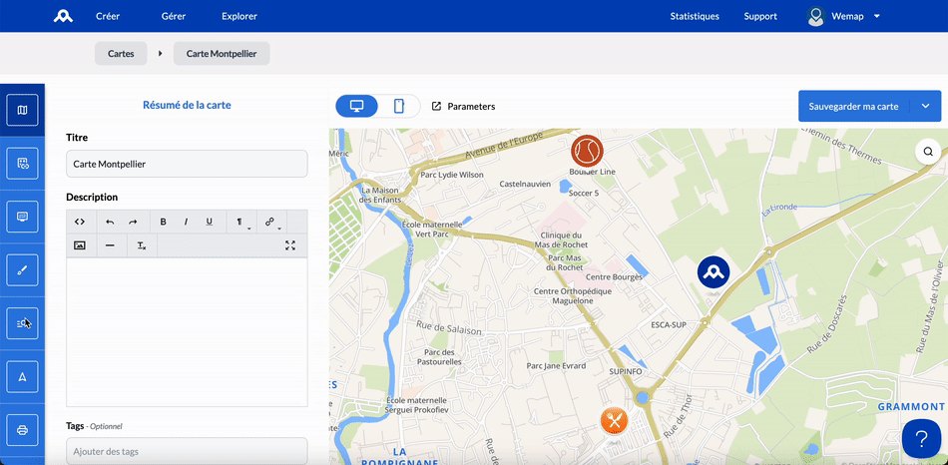Open the print sidebar icon
The width and height of the screenshot is (948, 465).
(x=22, y=430)
